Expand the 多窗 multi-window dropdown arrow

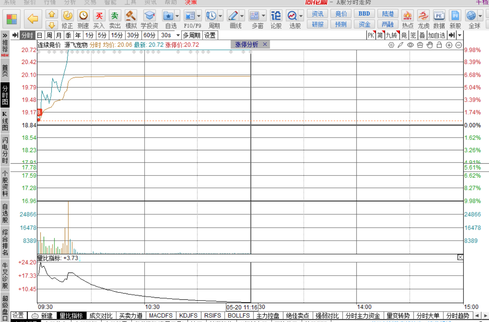(264, 16)
